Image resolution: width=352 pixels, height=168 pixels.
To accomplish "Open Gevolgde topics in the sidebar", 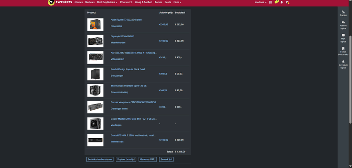I will (343, 64).
